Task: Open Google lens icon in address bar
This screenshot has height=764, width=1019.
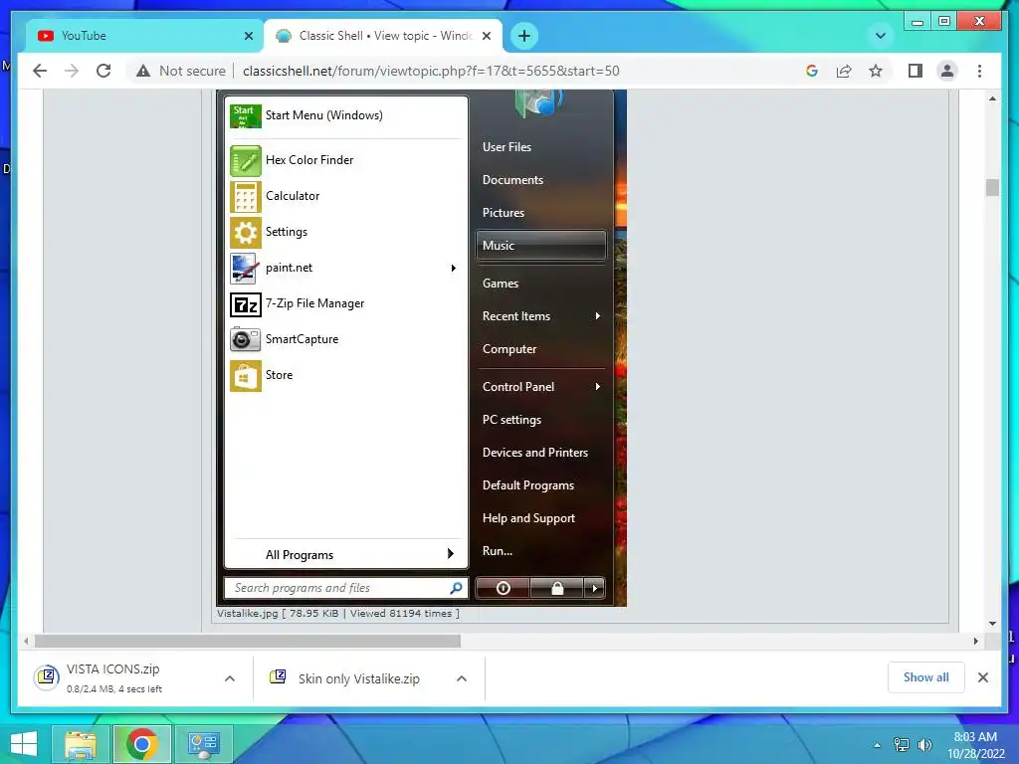Action: (x=812, y=71)
